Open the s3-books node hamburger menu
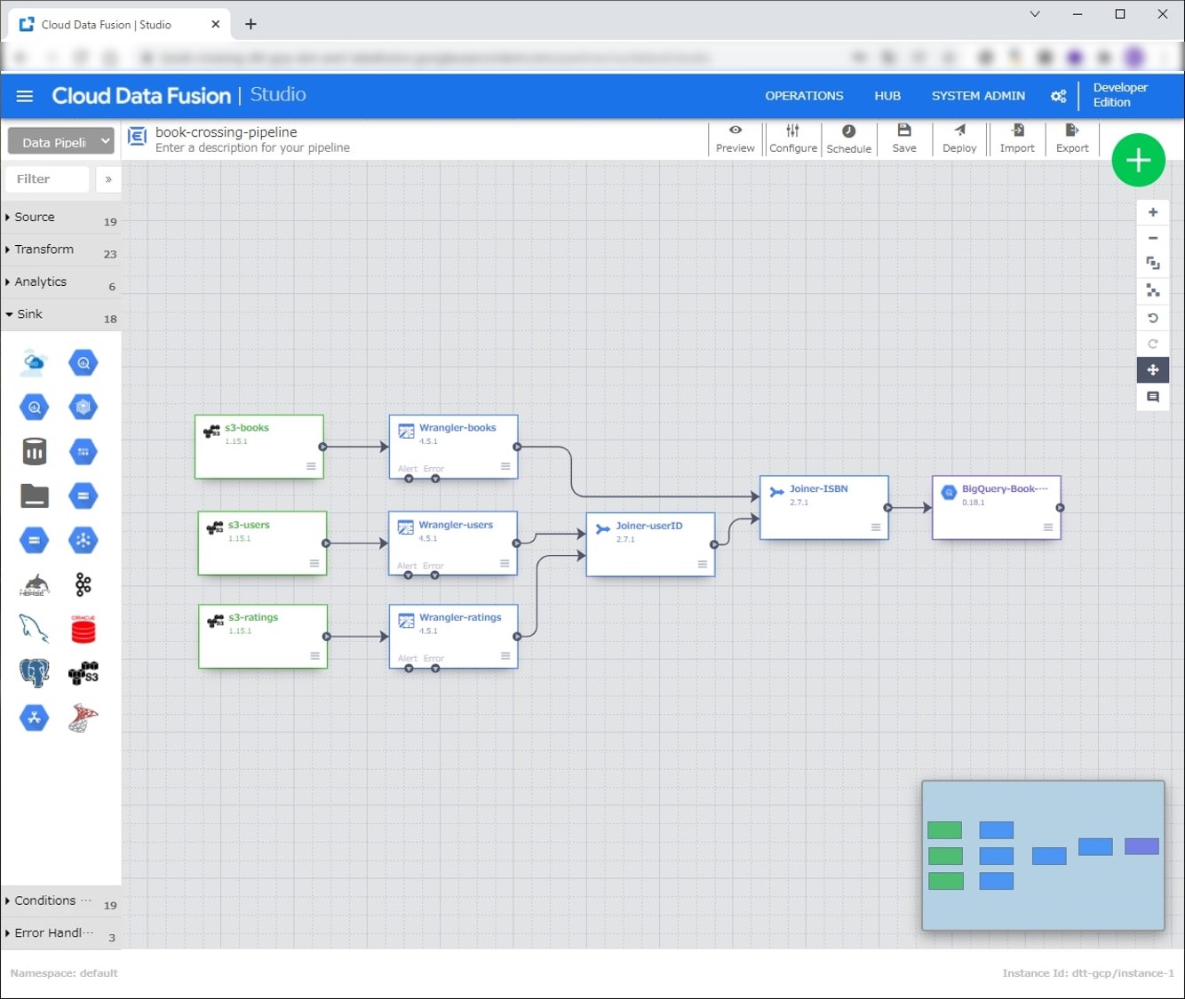This screenshot has width=1185, height=999. (311, 466)
